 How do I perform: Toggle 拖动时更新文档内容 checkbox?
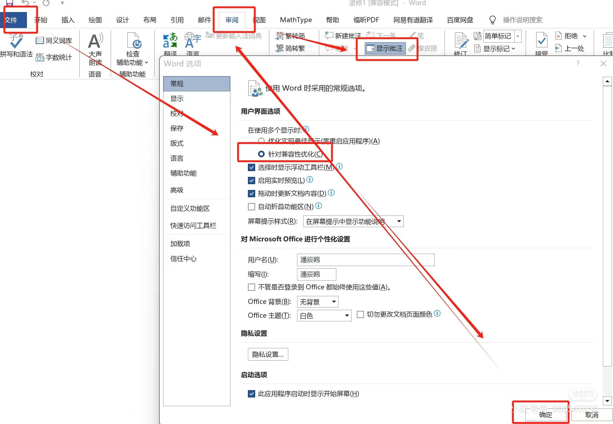pyautogui.click(x=252, y=194)
